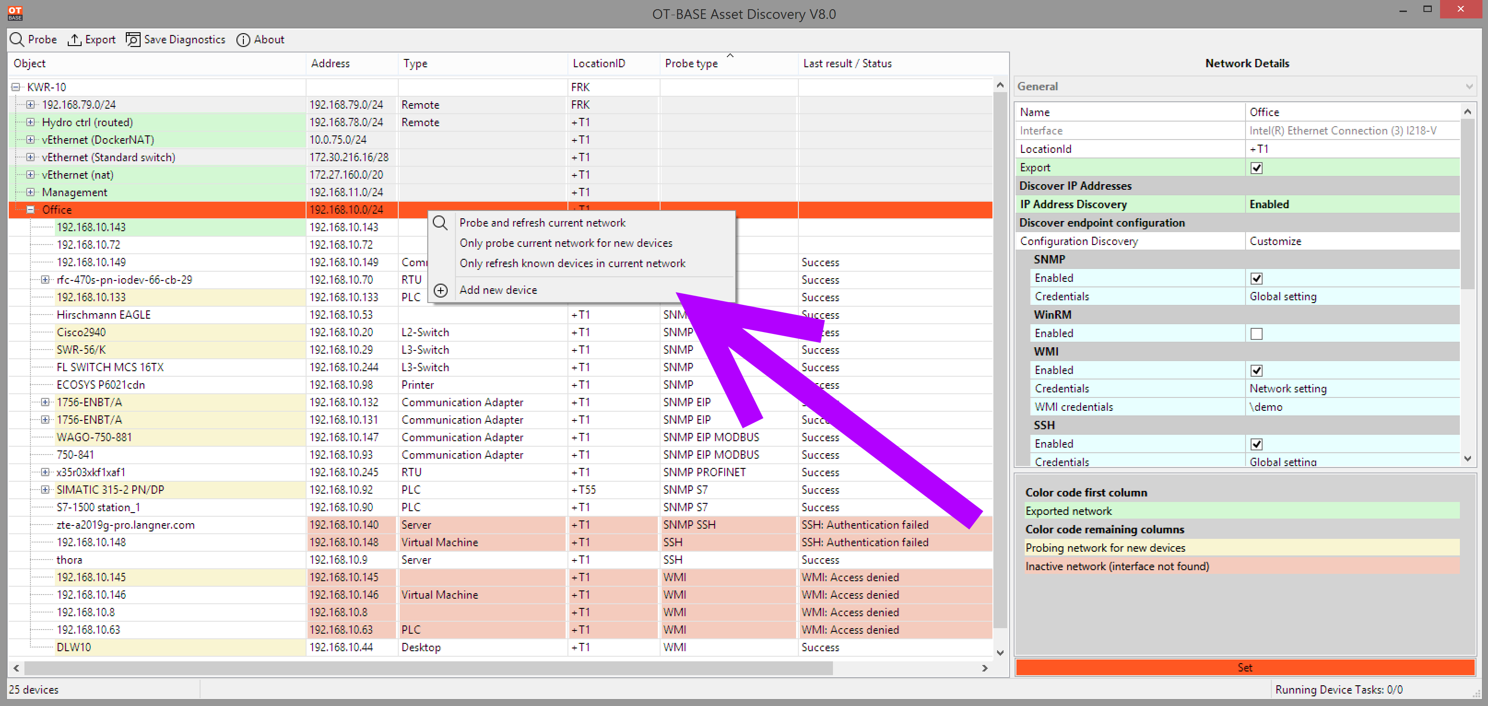Sort by the Object column header
This screenshot has height=706, width=1488.
click(157, 64)
